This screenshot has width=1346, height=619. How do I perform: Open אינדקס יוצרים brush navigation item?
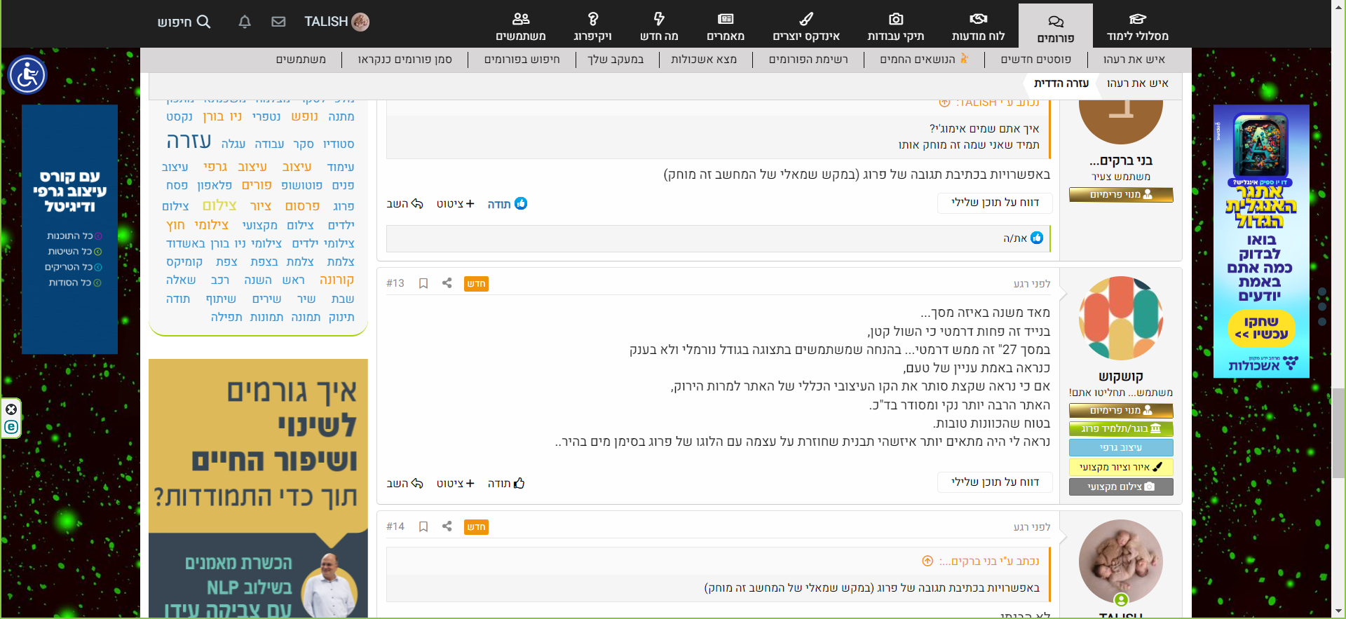click(x=806, y=27)
